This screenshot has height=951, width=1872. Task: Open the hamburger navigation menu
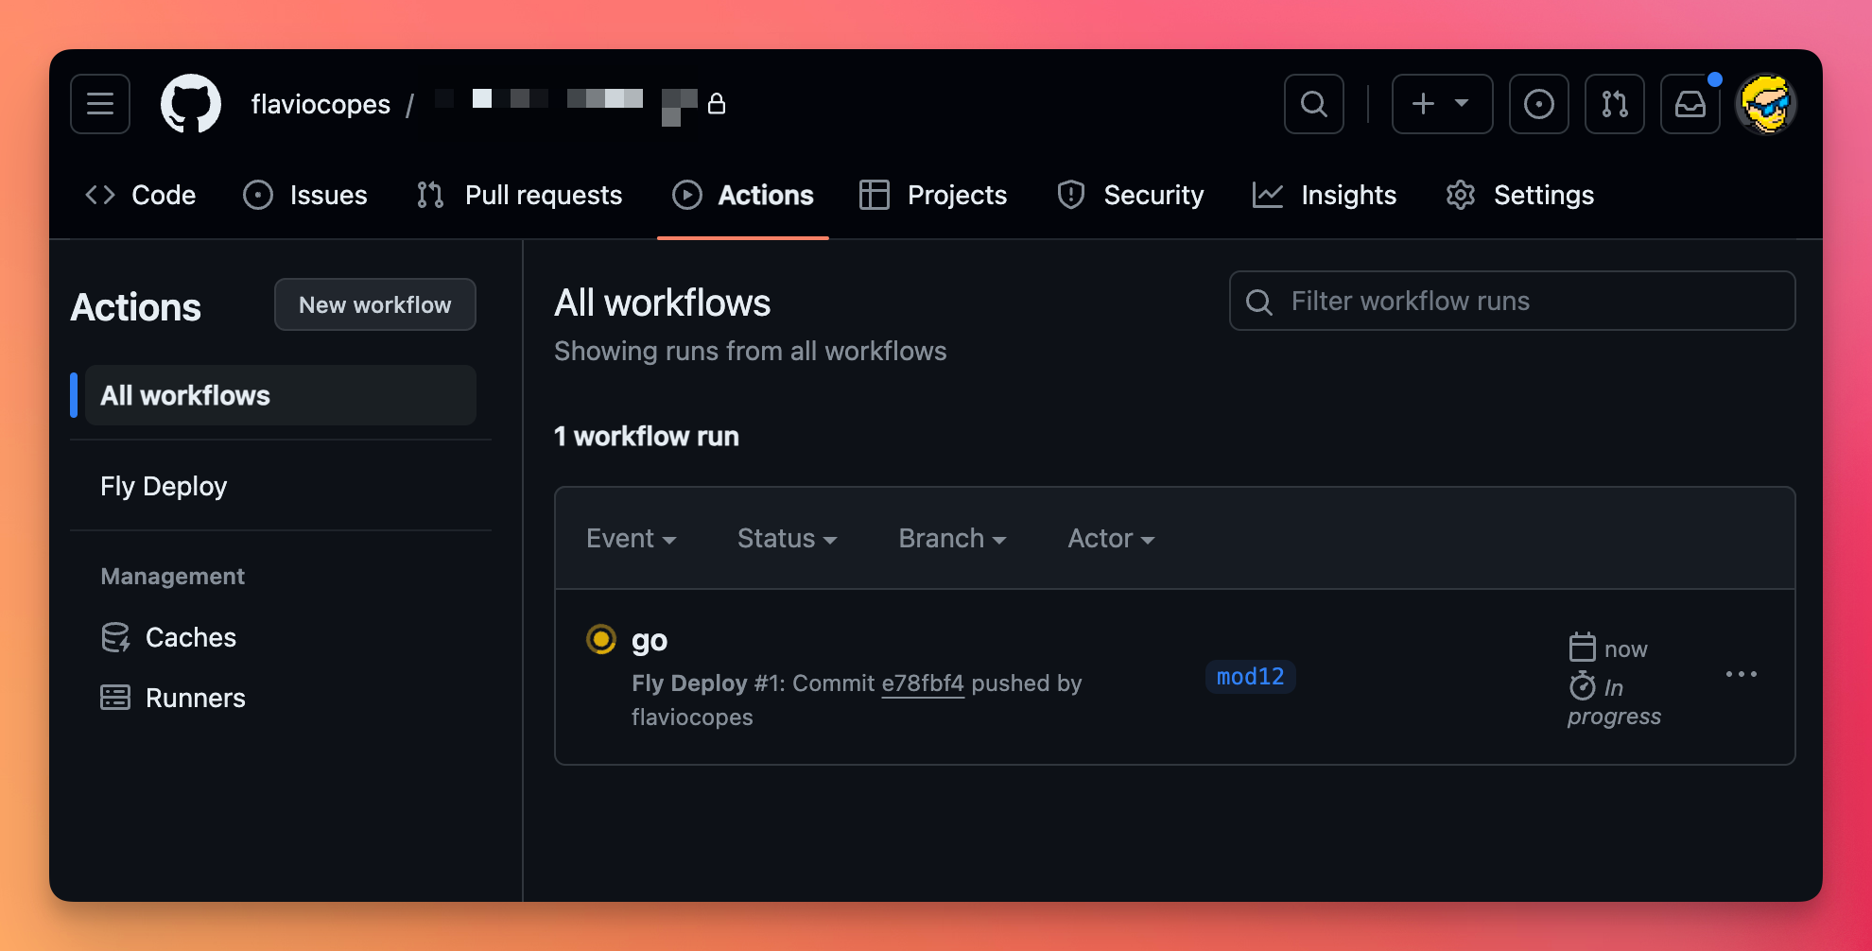point(100,104)
